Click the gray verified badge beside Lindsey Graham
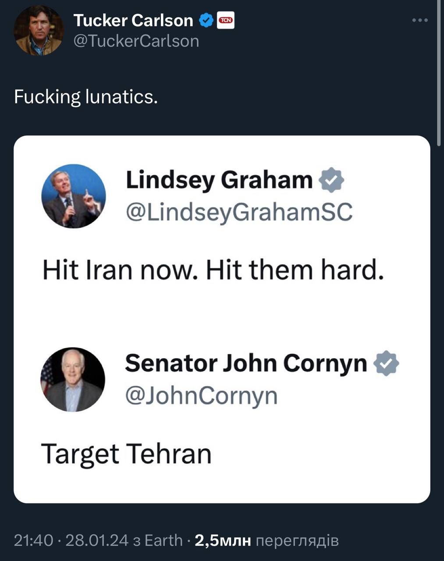This screenshot has width=444, height=561. (x=331, y=180)
